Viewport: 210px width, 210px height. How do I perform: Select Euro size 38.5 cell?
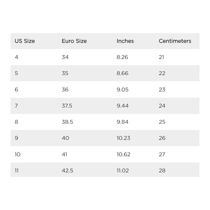[67, 122]
